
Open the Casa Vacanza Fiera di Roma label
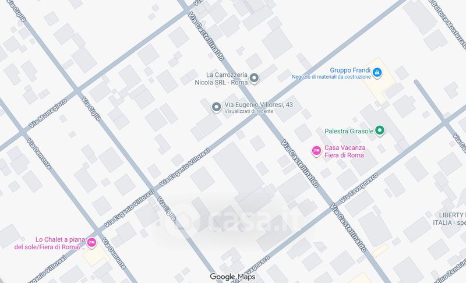345,151
